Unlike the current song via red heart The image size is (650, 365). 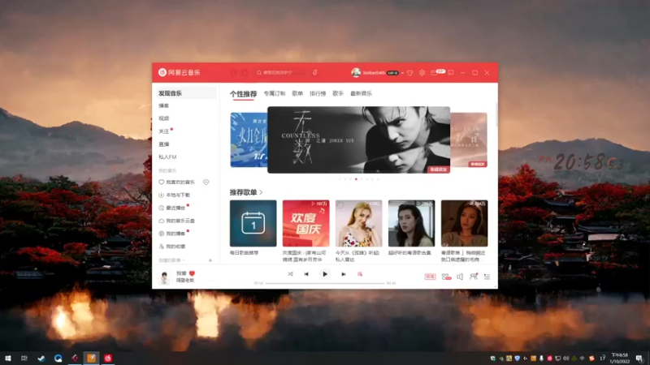[x=192, y=273]
